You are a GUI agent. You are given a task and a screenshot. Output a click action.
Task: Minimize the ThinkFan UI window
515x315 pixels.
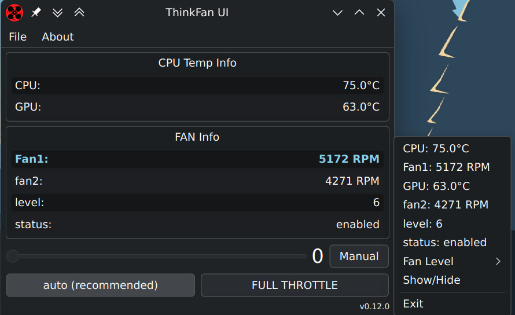point(338,12)
